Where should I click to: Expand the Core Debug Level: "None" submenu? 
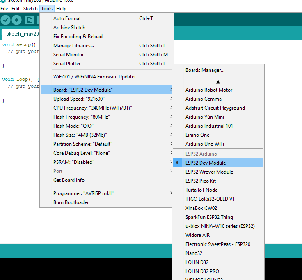click(106, 153)
